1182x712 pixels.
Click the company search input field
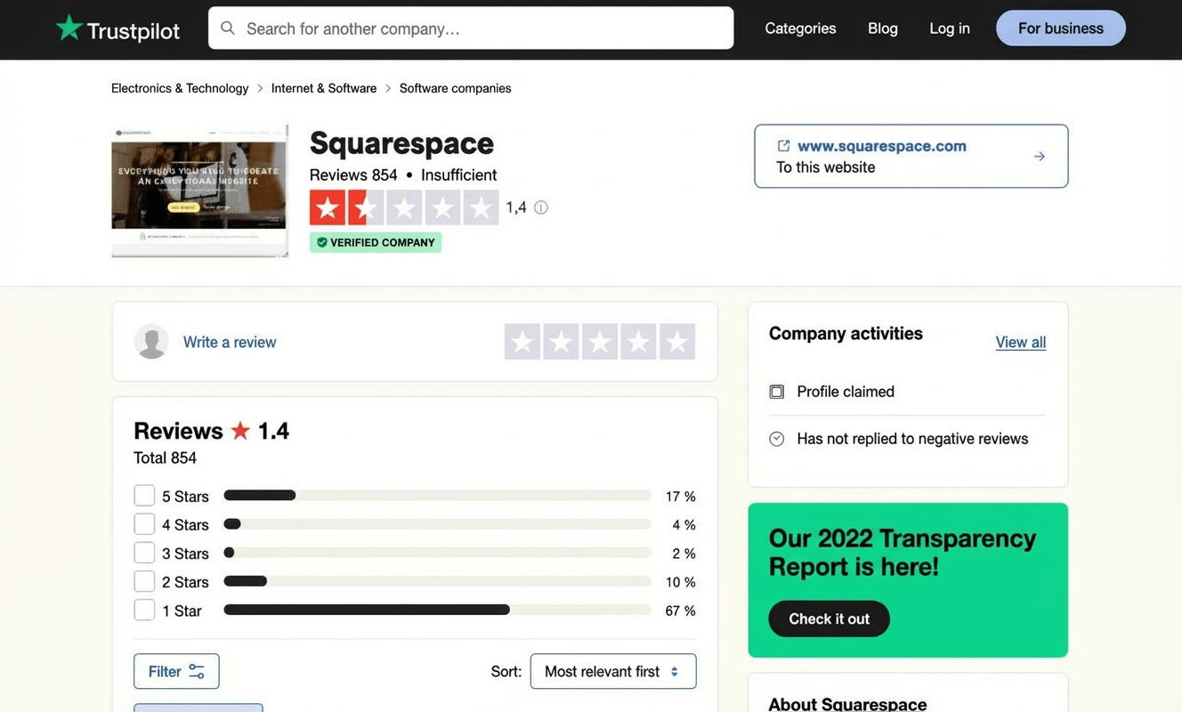(470, 28)
